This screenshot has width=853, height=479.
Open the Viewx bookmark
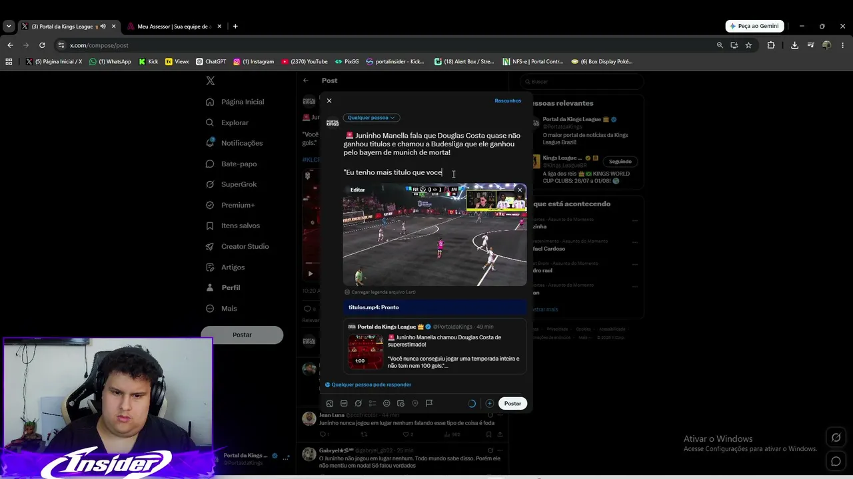(177, 62)
